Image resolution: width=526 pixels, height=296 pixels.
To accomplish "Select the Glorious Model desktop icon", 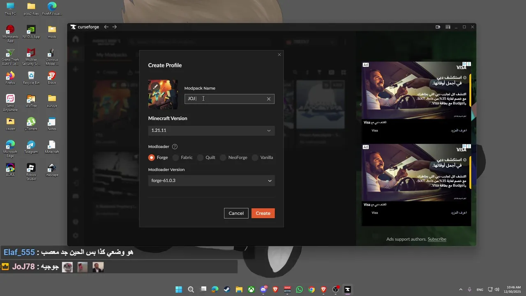I will [x=52, y=57].
